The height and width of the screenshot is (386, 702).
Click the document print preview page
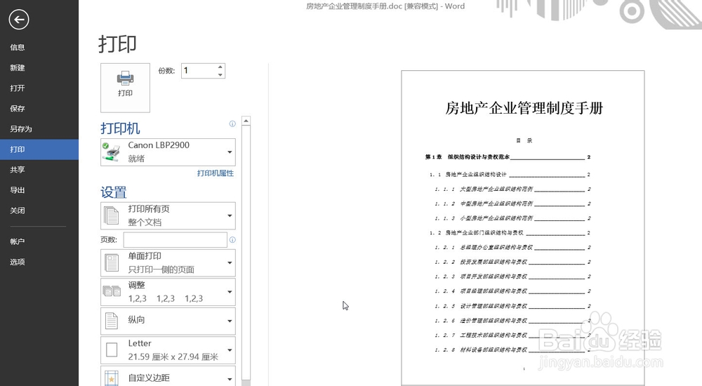[523, 227]
